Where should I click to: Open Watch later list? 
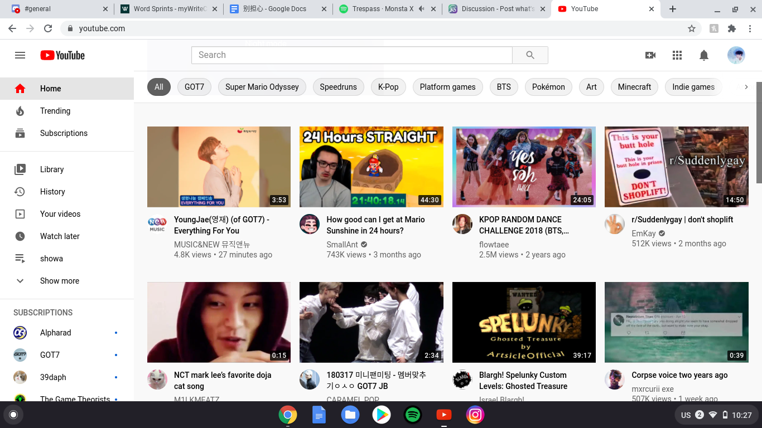67,236
